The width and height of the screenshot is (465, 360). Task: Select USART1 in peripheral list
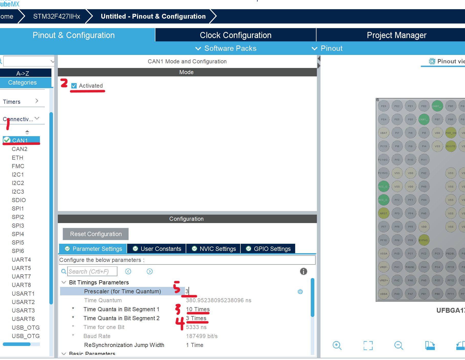click(x=23, y=294)
